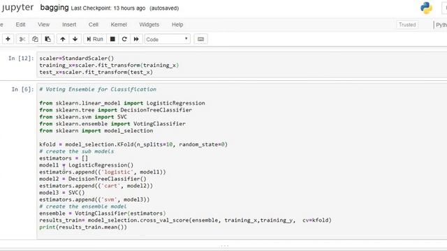Cut selected cells with scissors icon

pos(22,39)
